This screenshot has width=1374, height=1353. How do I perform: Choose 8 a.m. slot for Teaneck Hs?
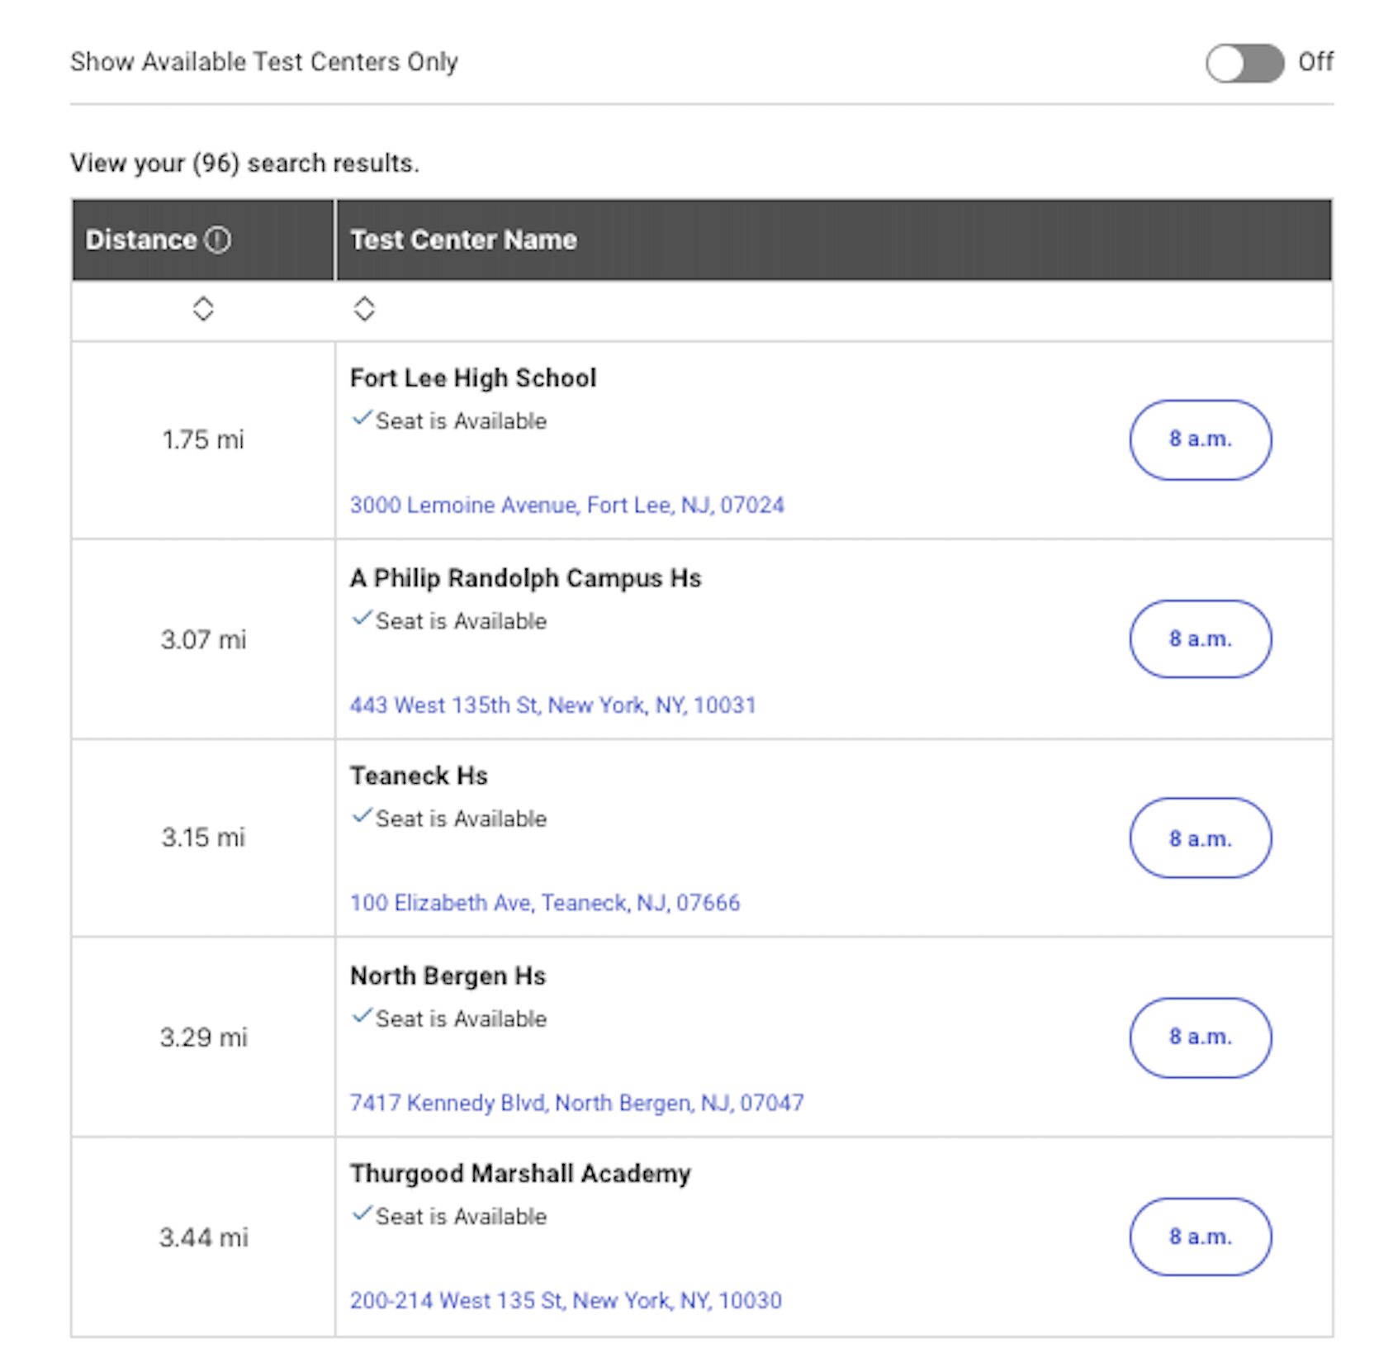(1200, 838)
